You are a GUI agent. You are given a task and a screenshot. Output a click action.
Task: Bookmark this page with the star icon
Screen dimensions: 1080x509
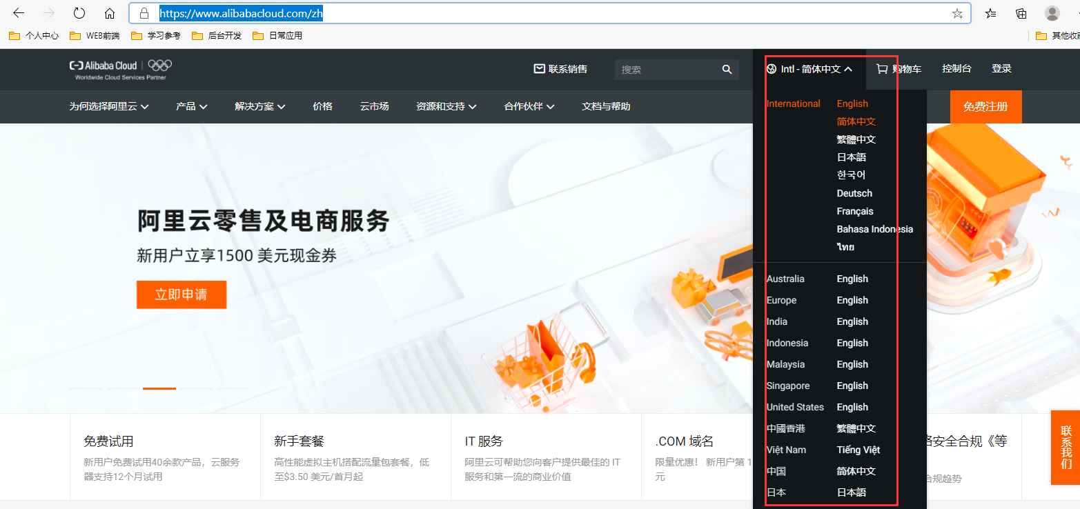point(957,13)
